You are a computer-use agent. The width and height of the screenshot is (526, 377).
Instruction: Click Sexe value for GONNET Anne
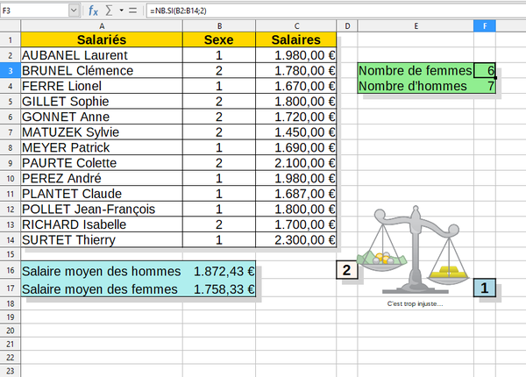tap(219, 117)
